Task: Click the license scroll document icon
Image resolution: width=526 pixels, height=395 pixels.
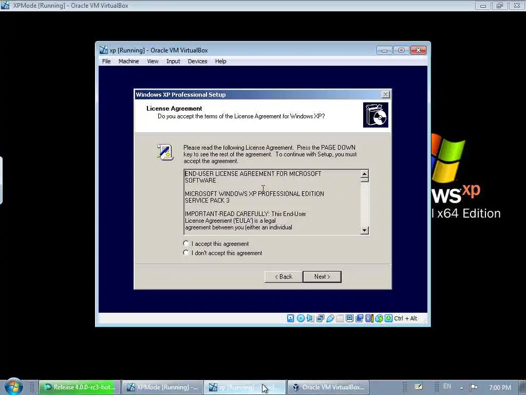Action: (165, 152)
